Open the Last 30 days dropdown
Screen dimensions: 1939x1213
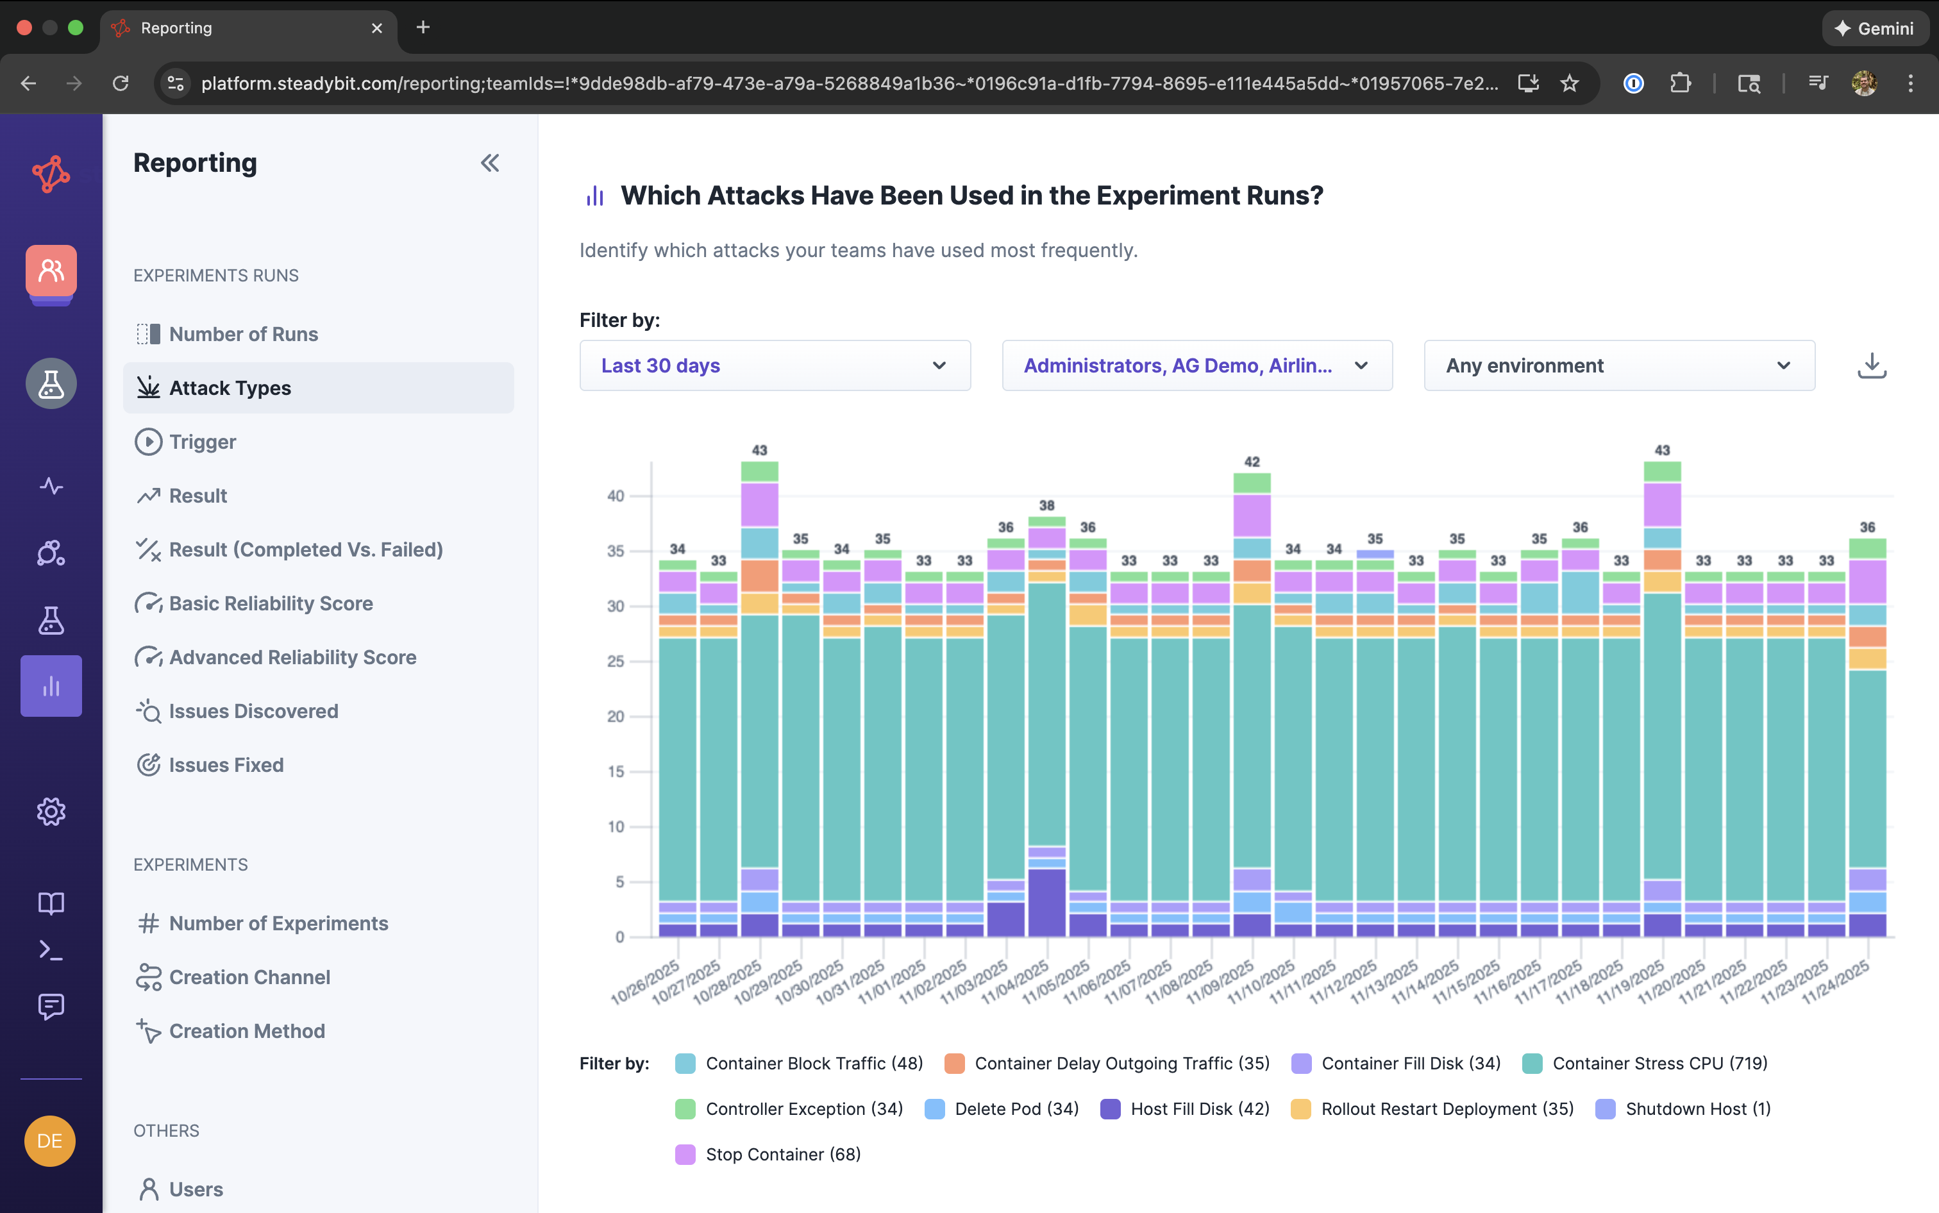[774, 366]
